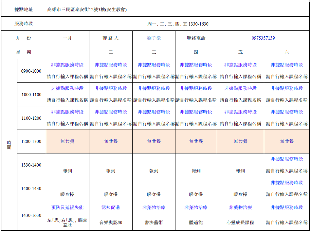Select the 書法藝術 course cell
Viewport: 310px width, 231px height.
pyautogui.click(x=154, y=222)
